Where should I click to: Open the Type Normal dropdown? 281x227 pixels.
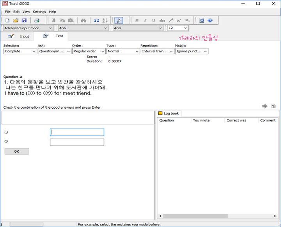click(x=123, y=51)
